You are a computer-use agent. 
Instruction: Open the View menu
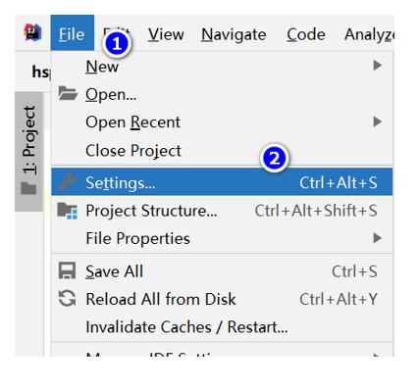pos(166,34)
